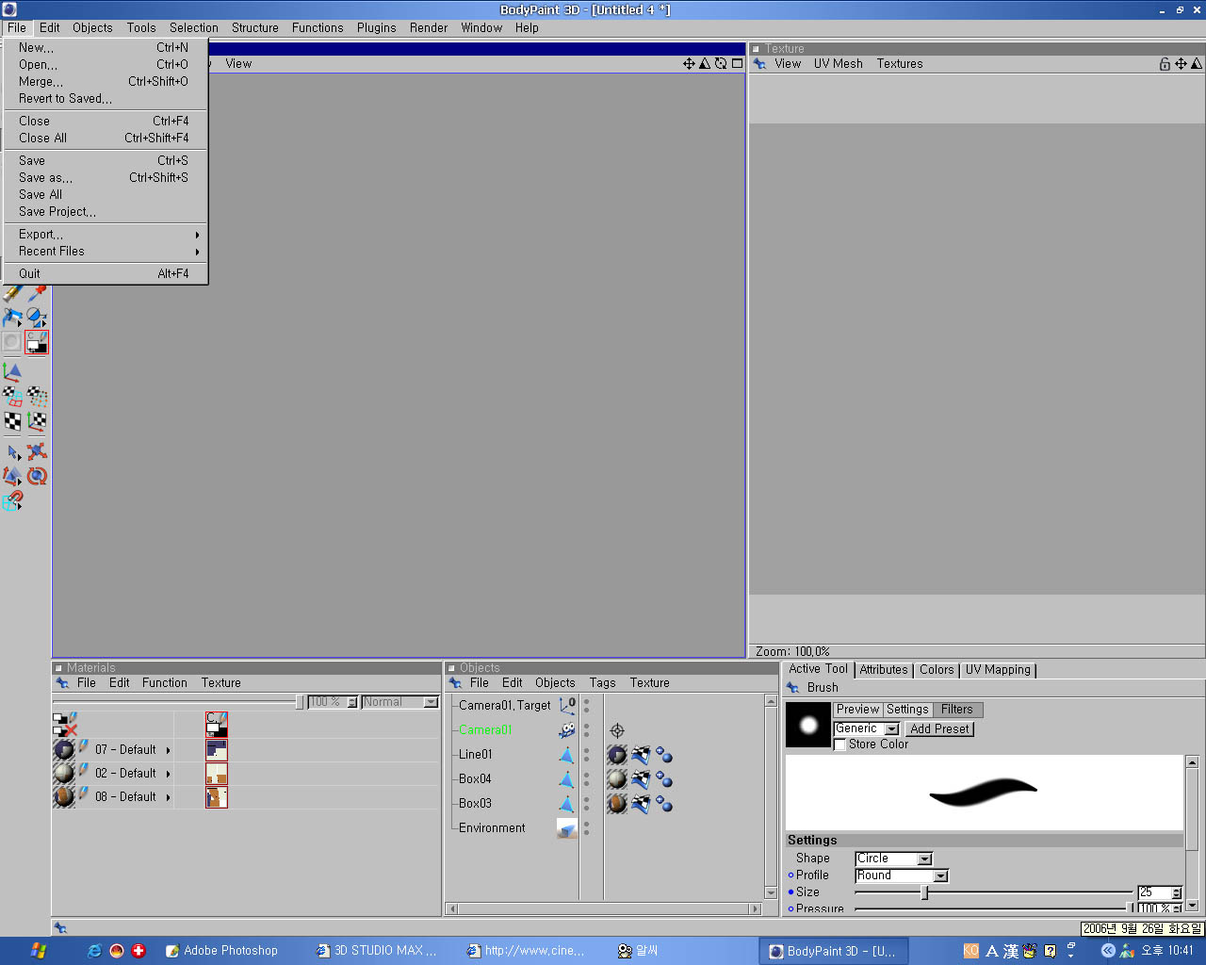Select the shape/gradient drawing tool in the left toolbar
Image resolution: width=1206 pixels, height=965 pixels.
coord(37,318)
